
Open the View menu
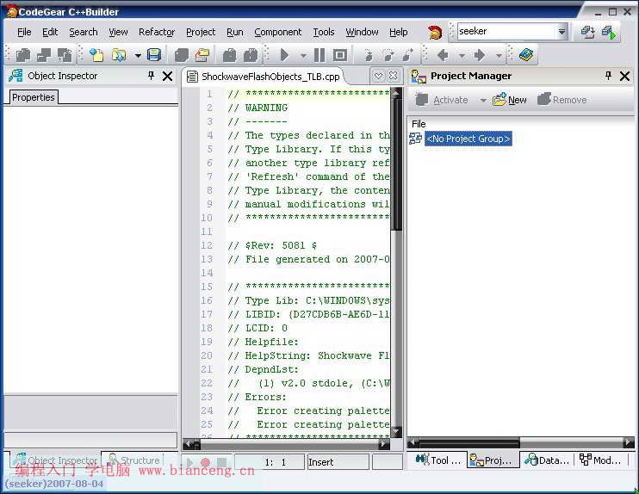pyautogui.click(x=118, y=32)
